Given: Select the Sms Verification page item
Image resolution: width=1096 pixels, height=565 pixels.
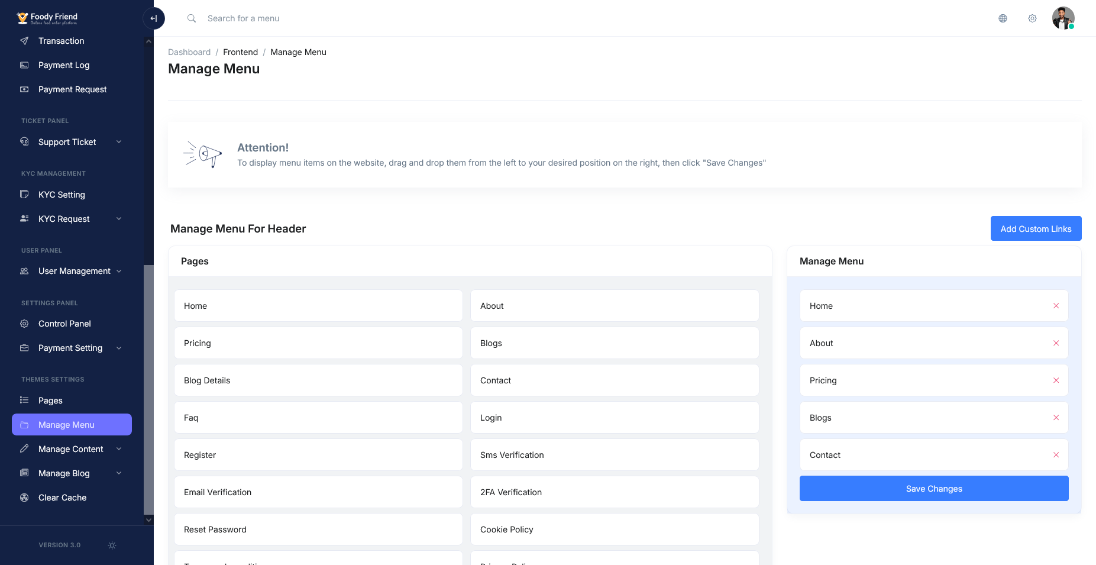Looking at the screenshot, I should point(615,455).
